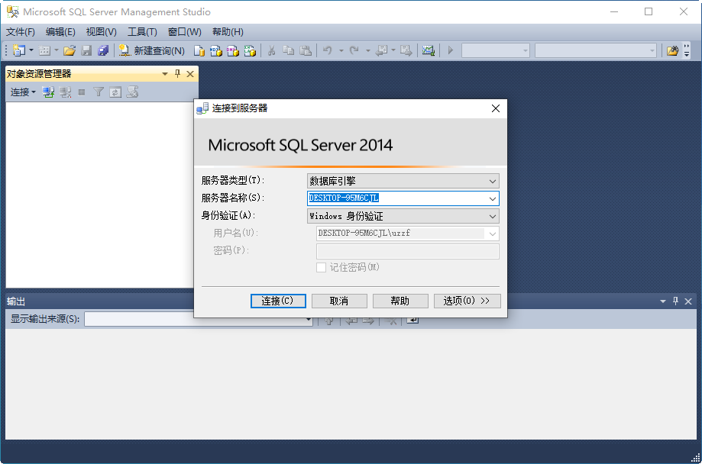Click the Navigate Forward icon
Viewport: 702px width, 464px height.
[x=406, y=50]
